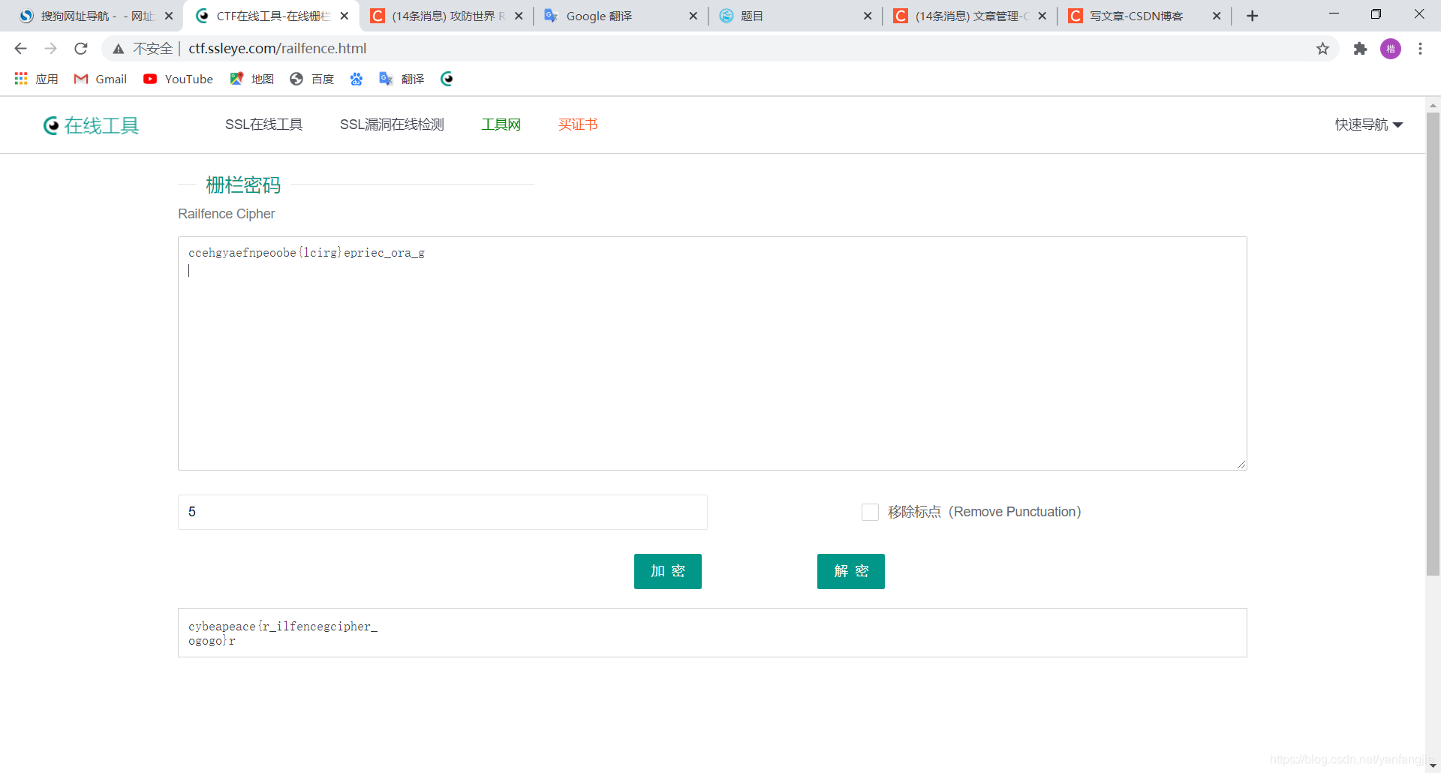Click the text area resize grip
This screenshot has height=773, width=1441.
(x=1241, y=465)
